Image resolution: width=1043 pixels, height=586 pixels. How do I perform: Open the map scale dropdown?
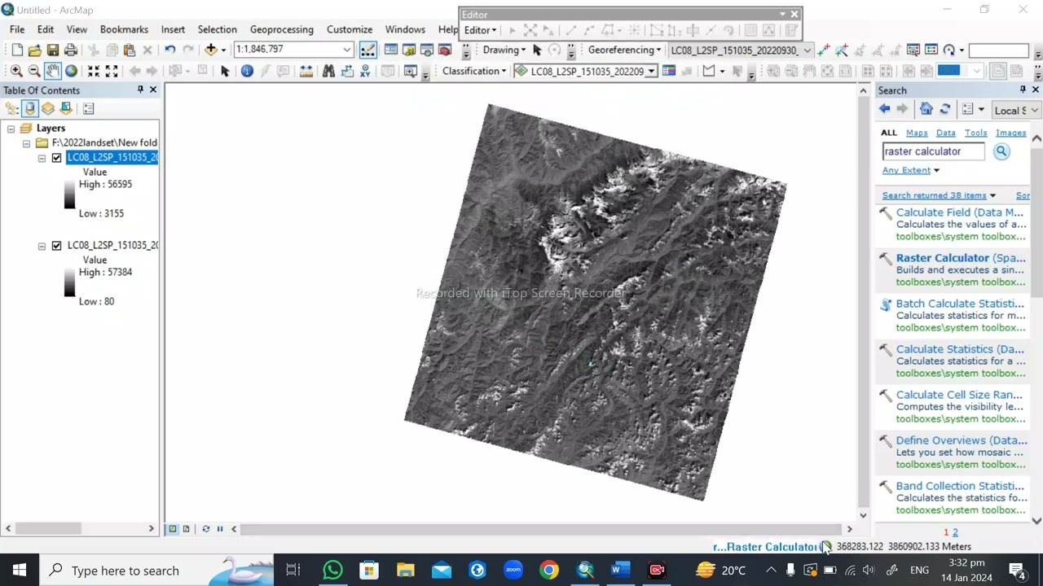[346, 50]
